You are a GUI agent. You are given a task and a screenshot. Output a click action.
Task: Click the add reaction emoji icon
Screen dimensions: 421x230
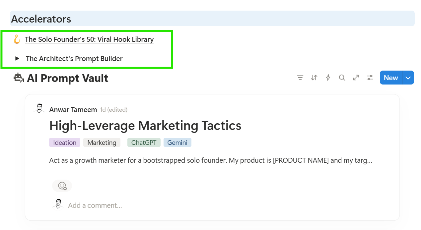coord(62,186)
